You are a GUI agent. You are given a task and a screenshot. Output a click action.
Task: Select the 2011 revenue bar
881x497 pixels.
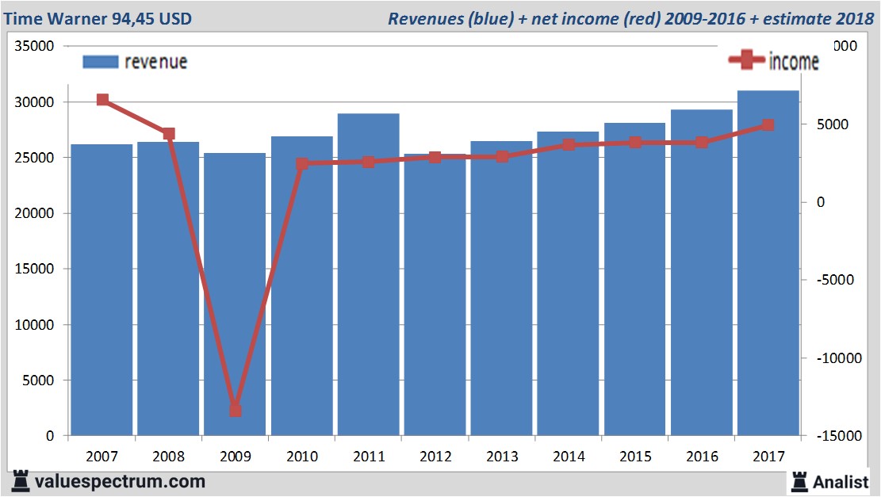tap(369, 274)
